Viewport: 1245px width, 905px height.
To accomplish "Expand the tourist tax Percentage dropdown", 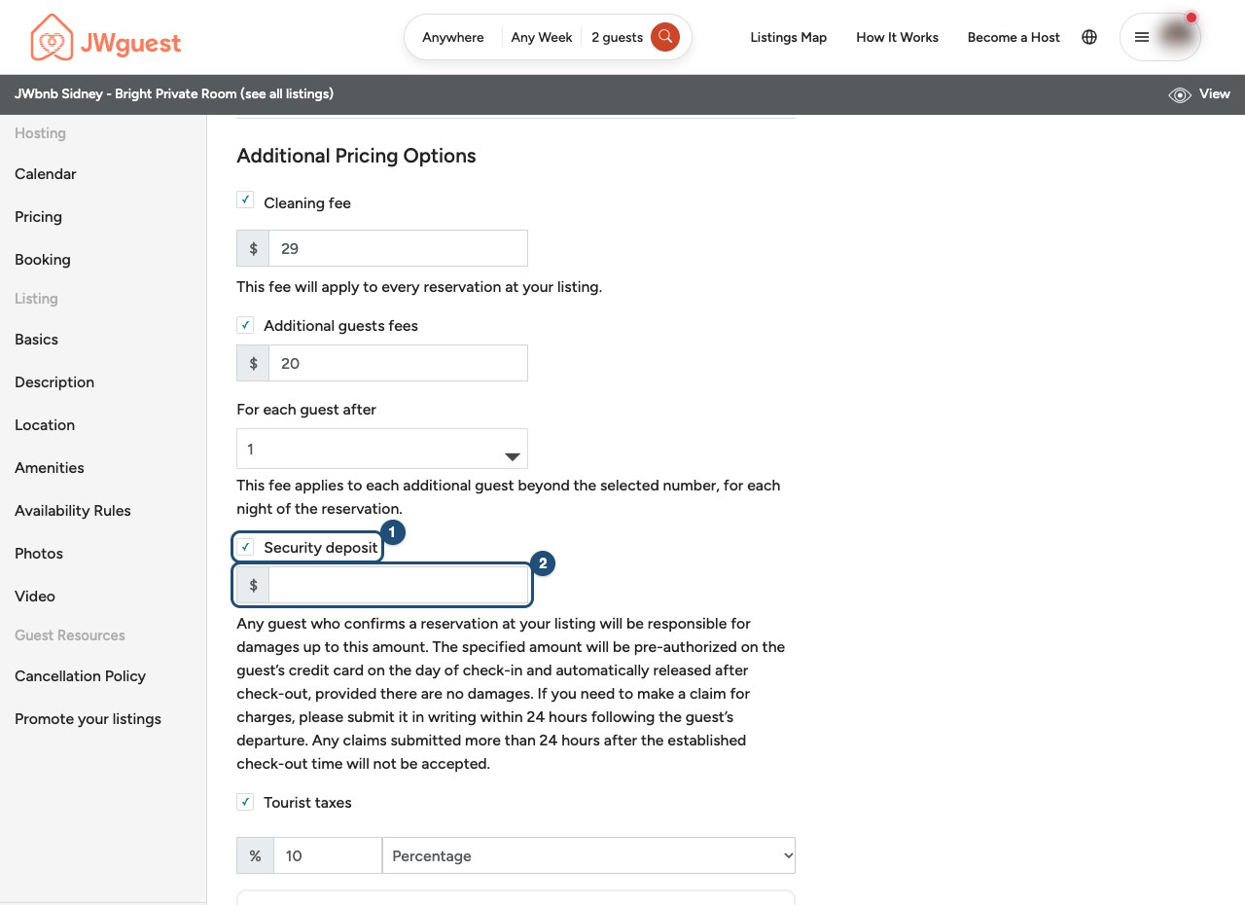I will (x=588, y=855).
